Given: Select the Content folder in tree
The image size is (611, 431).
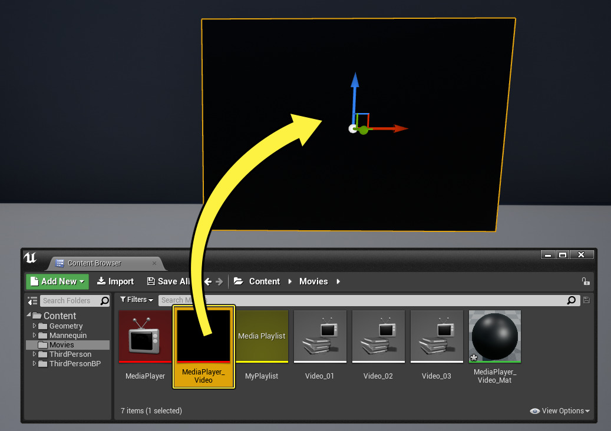Looking at the screenshot, I should pos(60,316).
